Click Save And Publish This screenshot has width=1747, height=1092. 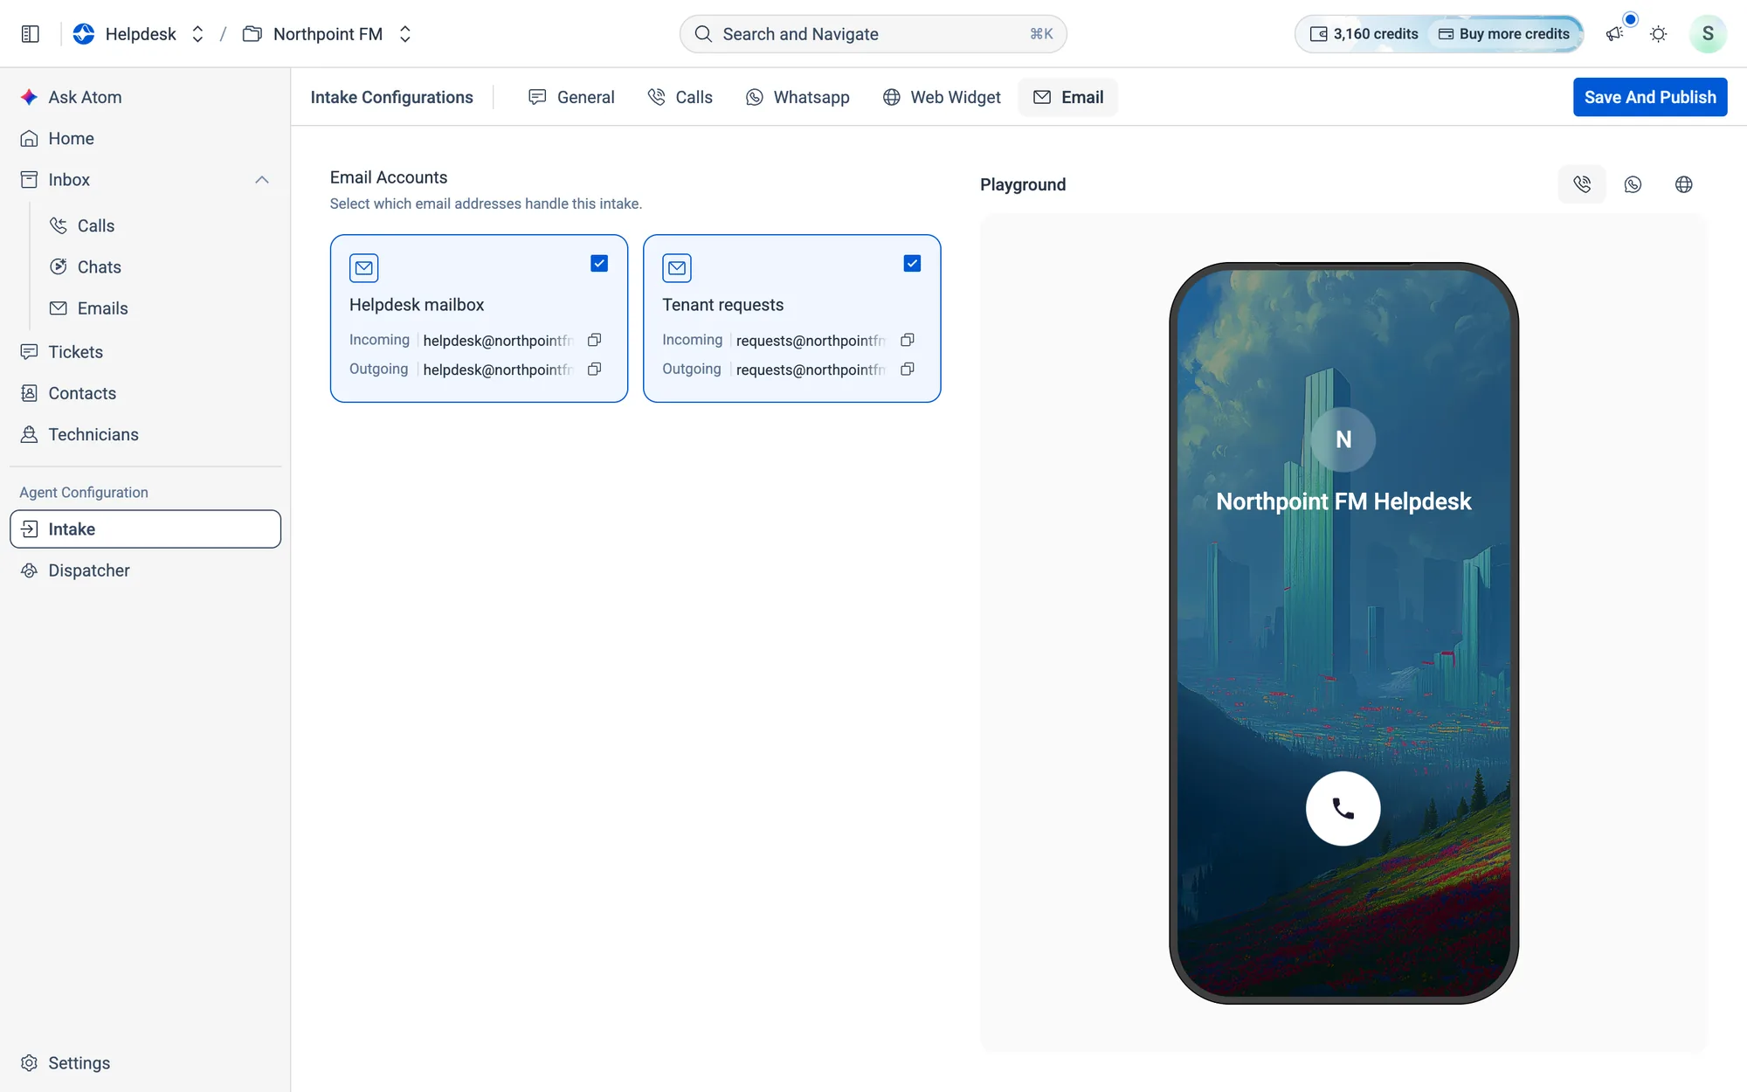[x=1650, y=97]
